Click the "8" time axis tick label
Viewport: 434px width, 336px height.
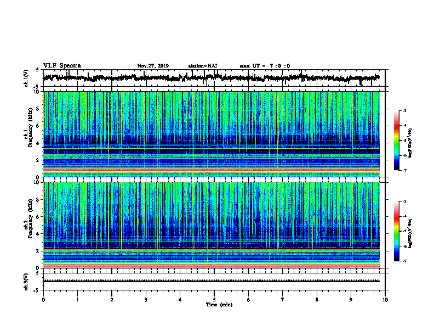(317, 300)
